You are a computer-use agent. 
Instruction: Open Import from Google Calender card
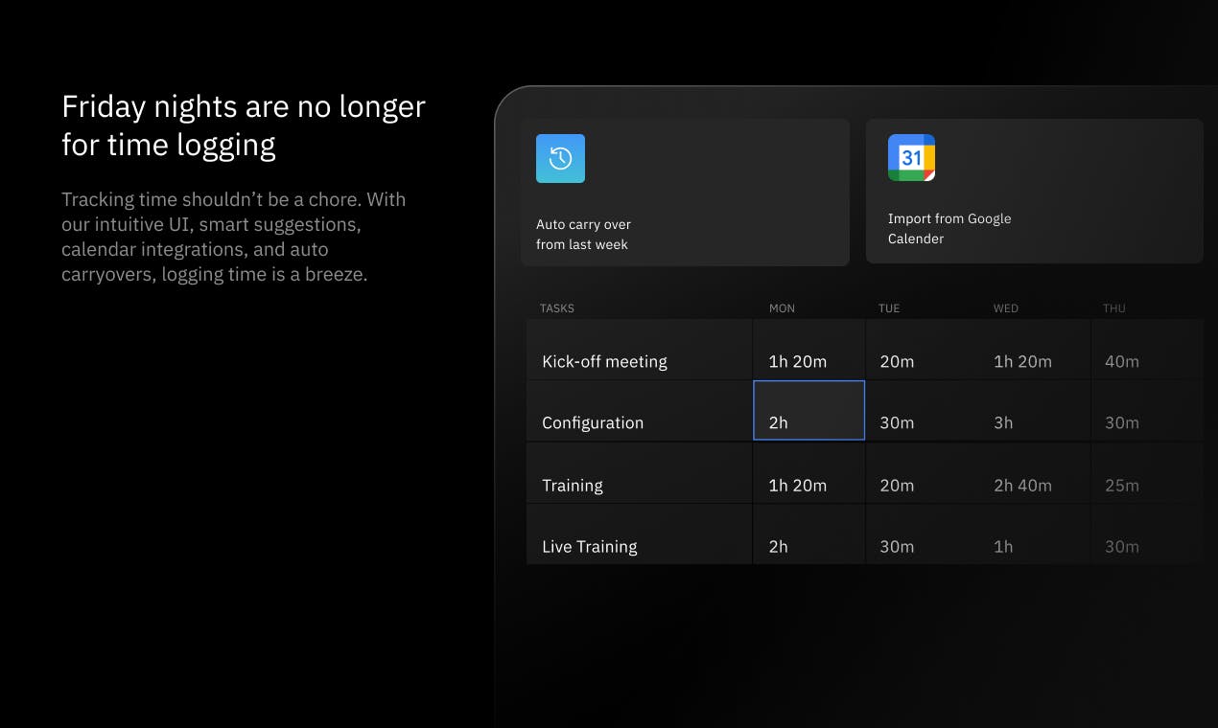[x=1034, y=191]
